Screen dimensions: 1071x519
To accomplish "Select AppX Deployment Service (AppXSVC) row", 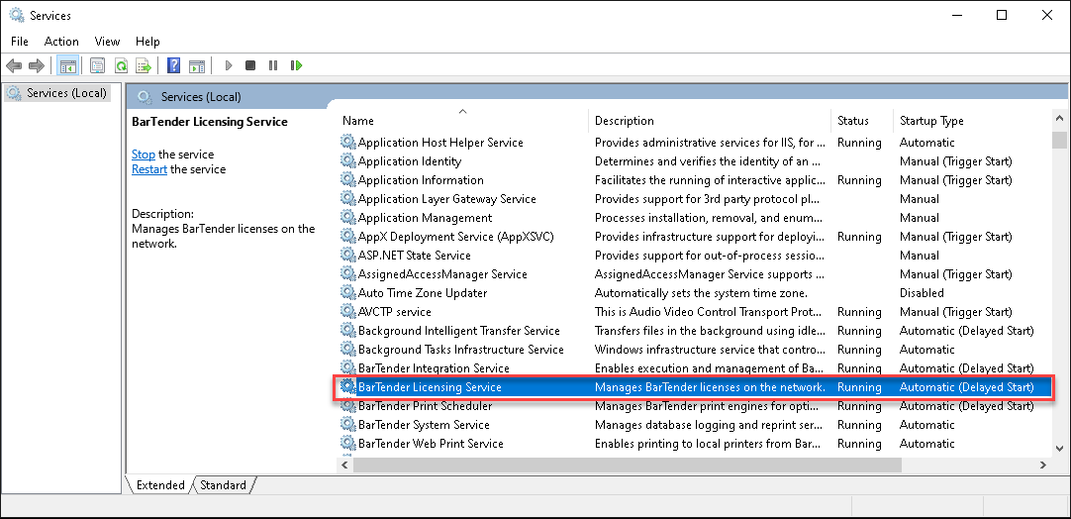I will (695, 237).
